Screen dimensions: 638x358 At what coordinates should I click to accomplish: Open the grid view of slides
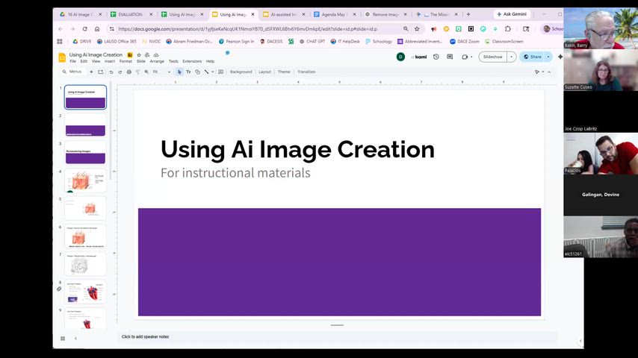pyautogui.click(x=63, y=338)
